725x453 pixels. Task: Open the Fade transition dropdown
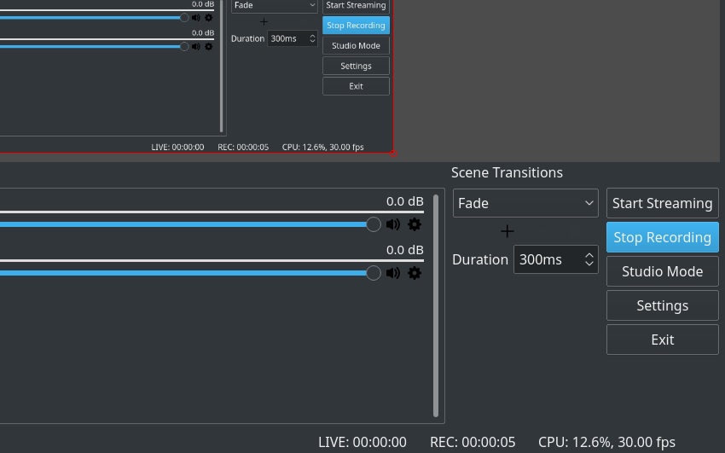(525, 203)
